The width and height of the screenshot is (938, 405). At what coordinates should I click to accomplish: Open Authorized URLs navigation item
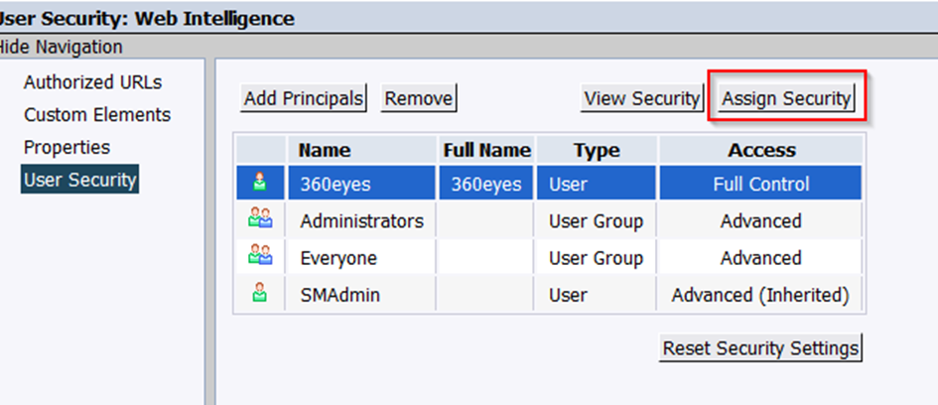[92, 82]
